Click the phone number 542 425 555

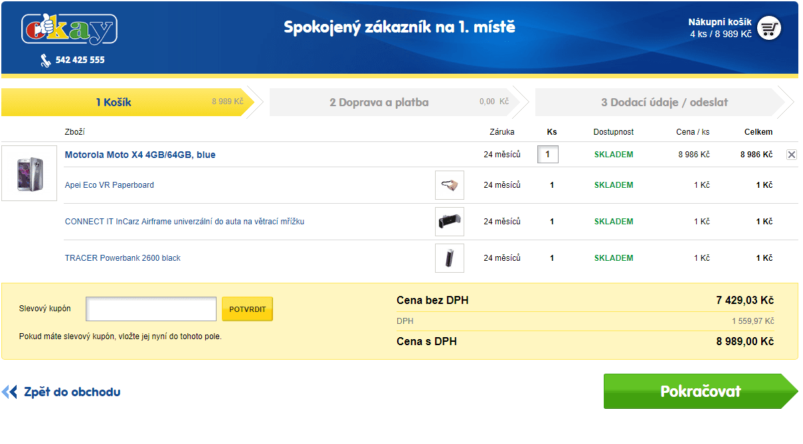tap(80, 60)
